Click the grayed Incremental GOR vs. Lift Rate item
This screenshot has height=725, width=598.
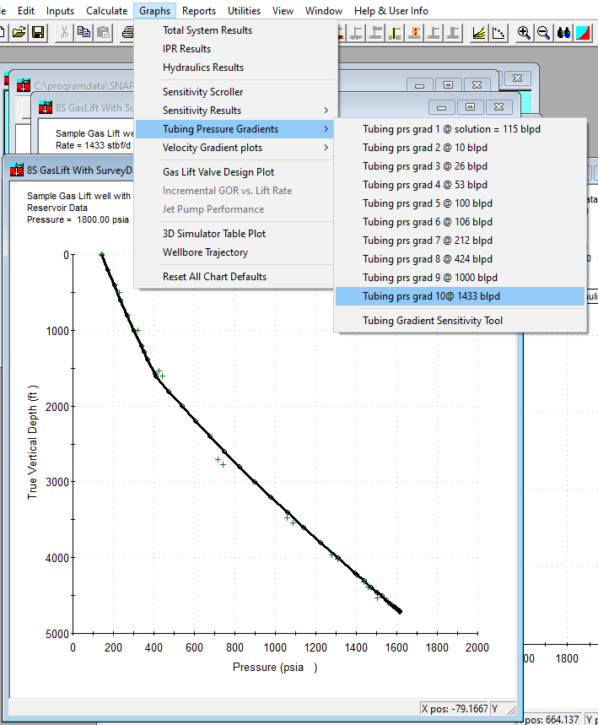pyautogui.click(x=235, y=191)
